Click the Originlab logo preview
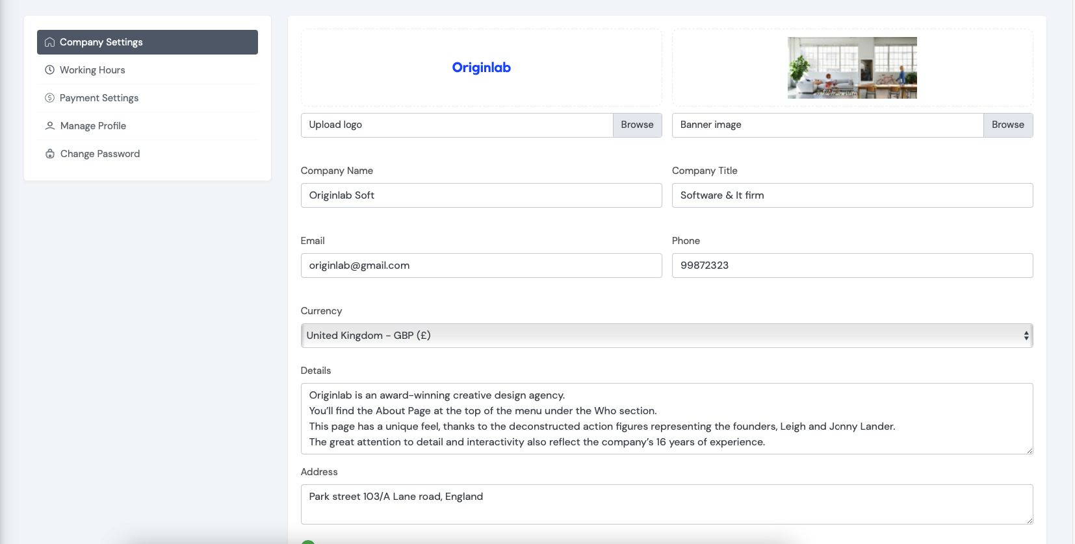The width and height of the screenshot is (1075, 544). [x=482, y=68]
